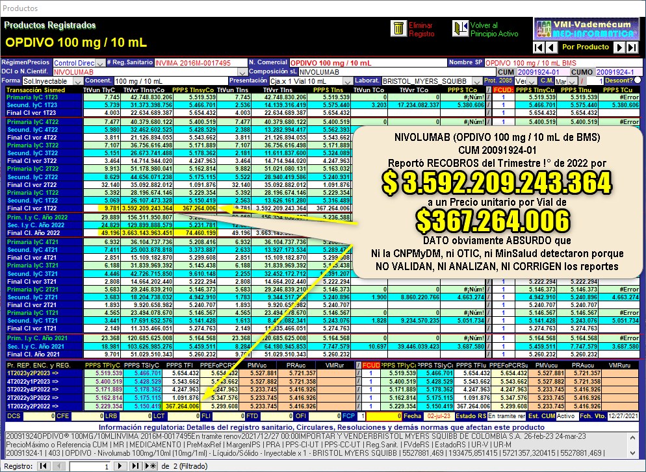
Task: Click the LCT value field
Action: click(185, 416)
